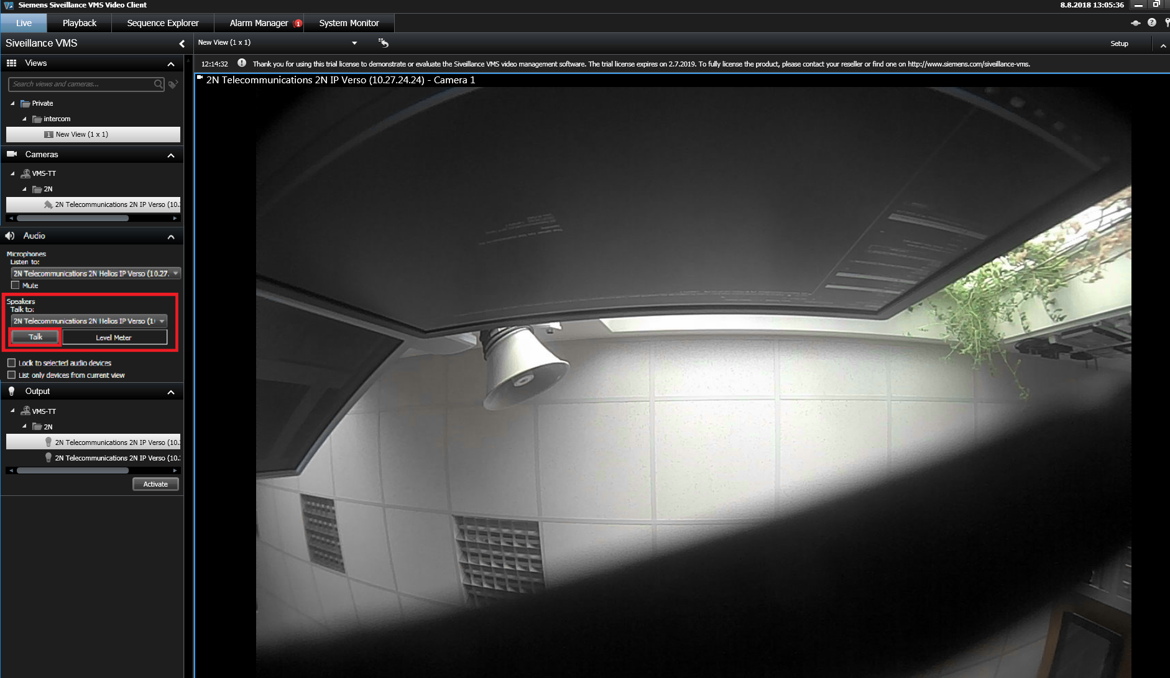Click the Audio speaker icon in panel header
This screenshot has height=678, width=1170.
[11, 236]
